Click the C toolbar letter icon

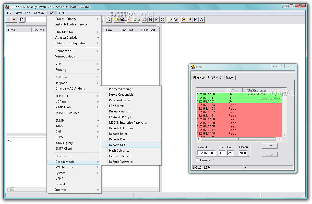point(162,19)
